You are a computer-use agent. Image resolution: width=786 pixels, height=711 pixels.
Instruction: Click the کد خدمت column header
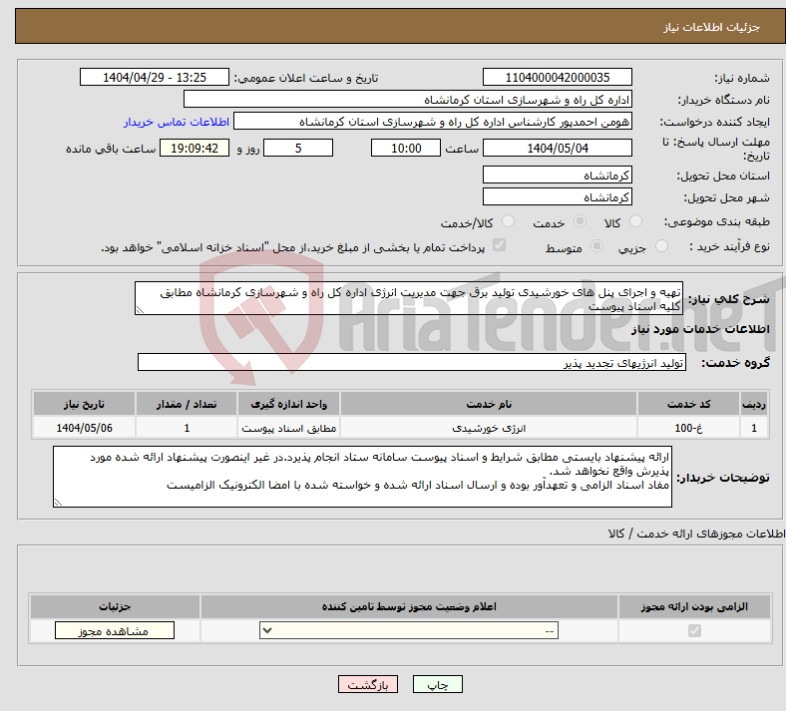[x=689, y=404]
